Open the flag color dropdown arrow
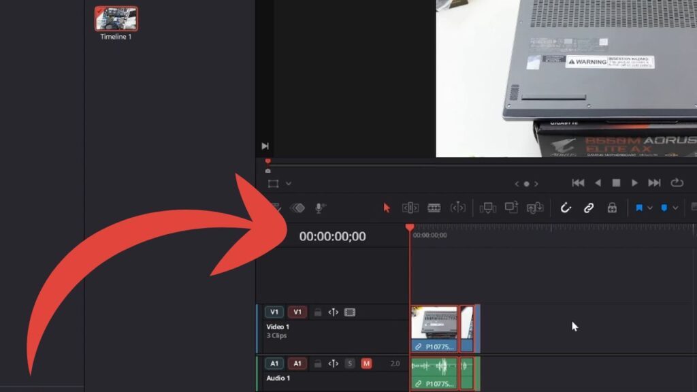697x392 pixels. tap(650, 208)
